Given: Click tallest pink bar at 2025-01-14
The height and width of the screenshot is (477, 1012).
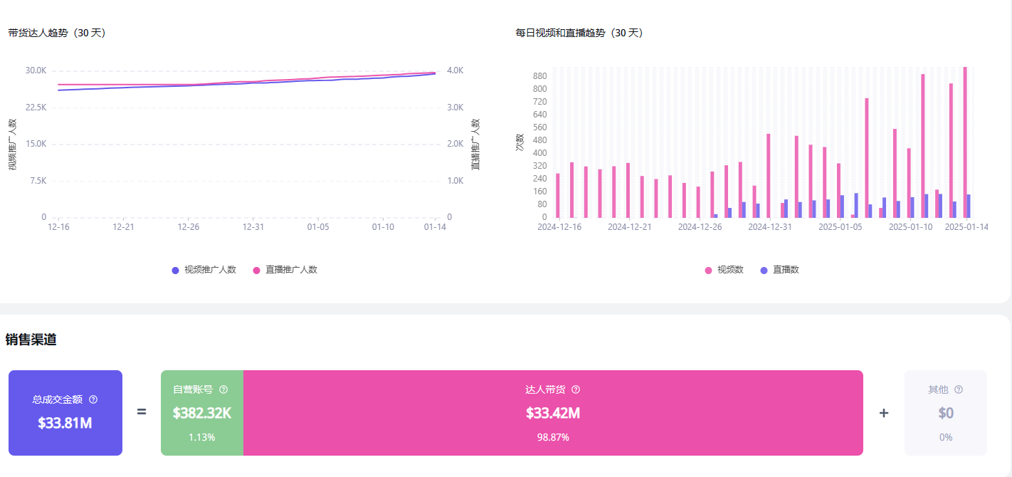Looking at the screenshot, I should (965, 142).
